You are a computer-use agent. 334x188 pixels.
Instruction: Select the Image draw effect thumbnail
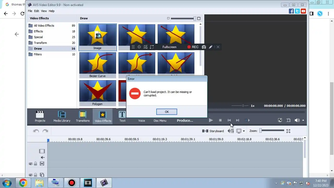(x=98, y=37)
